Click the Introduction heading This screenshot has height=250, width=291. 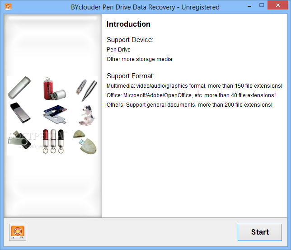[x=128, y=24]
